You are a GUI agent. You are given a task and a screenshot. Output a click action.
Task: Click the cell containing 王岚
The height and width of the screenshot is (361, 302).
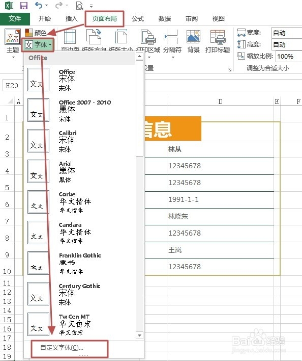(220, 250)
